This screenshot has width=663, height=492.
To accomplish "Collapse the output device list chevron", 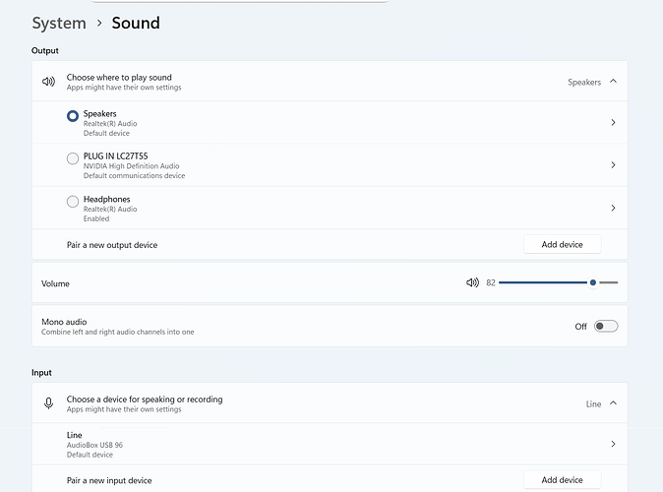I will pyautogui.click(x=613, y=82).
